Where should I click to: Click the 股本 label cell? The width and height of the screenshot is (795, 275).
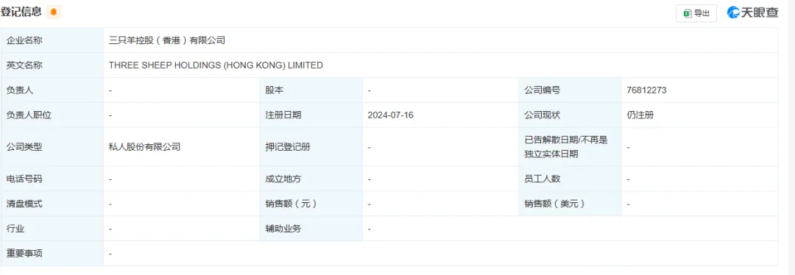(x=311, y=90)
